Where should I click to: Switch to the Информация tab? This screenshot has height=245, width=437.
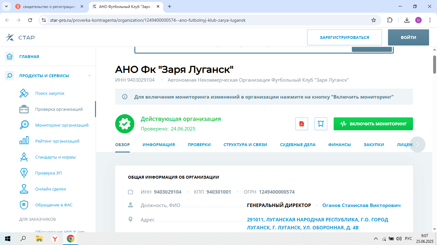(x=159, y=145)
